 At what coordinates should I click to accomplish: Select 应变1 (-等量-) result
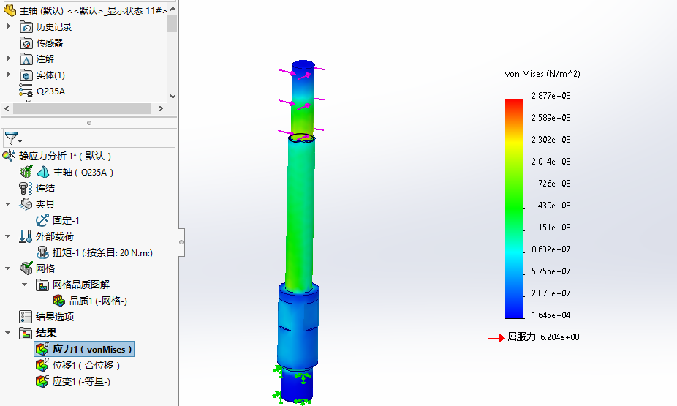[x=82, y=381]
